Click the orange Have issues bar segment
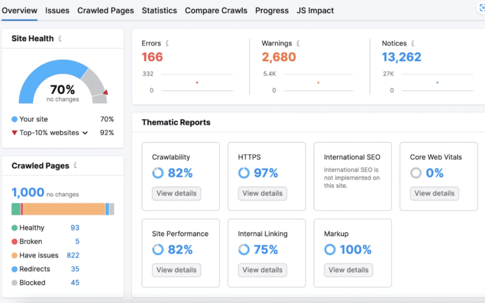Image resolution: width=485 pixels, height=303 pixels. coord(64,209)
